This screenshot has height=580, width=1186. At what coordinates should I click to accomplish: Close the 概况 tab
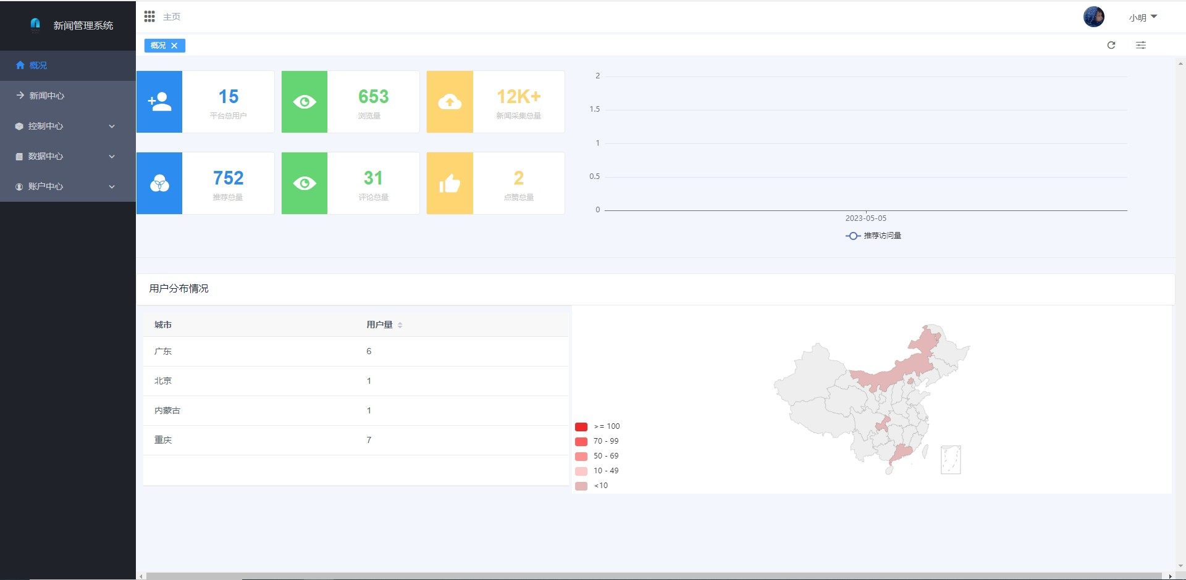pyautogui.click(x=174, y=46)
